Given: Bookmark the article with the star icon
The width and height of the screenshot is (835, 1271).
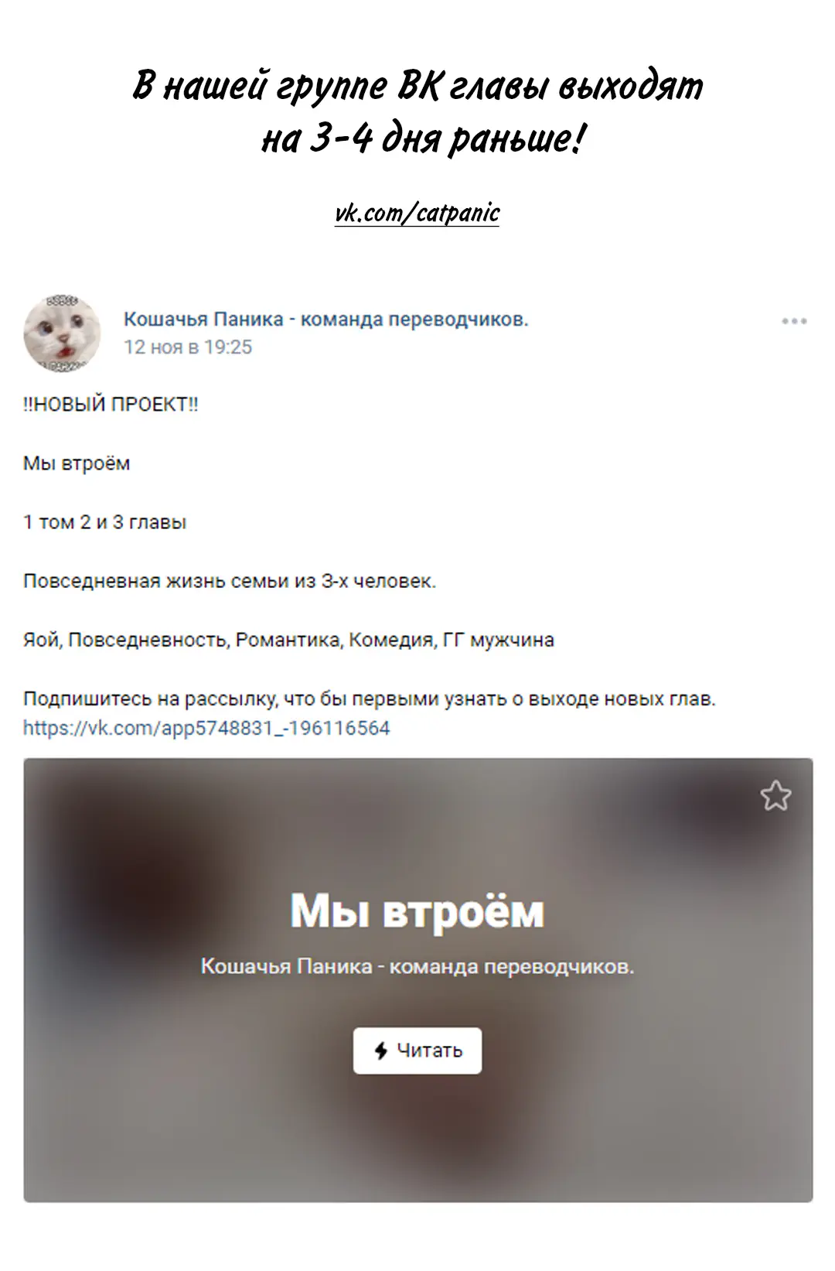Looking at the screenshot, I should click(x=775, y=795).
